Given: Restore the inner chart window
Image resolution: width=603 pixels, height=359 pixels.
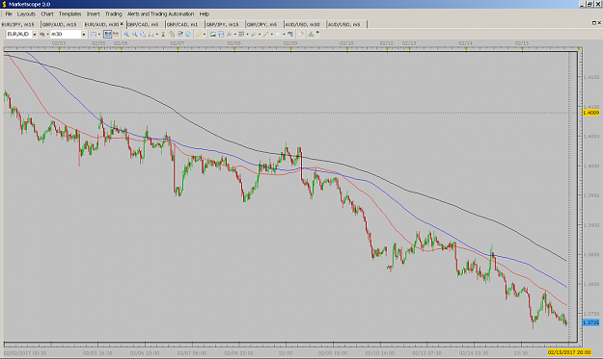Looking at the screenshot, I should point(594,23).
